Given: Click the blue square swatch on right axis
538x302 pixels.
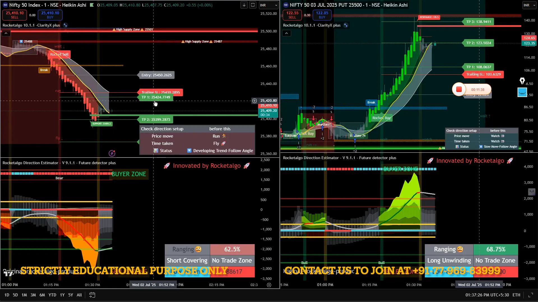Looking at the screenshot, I should 522,92.
